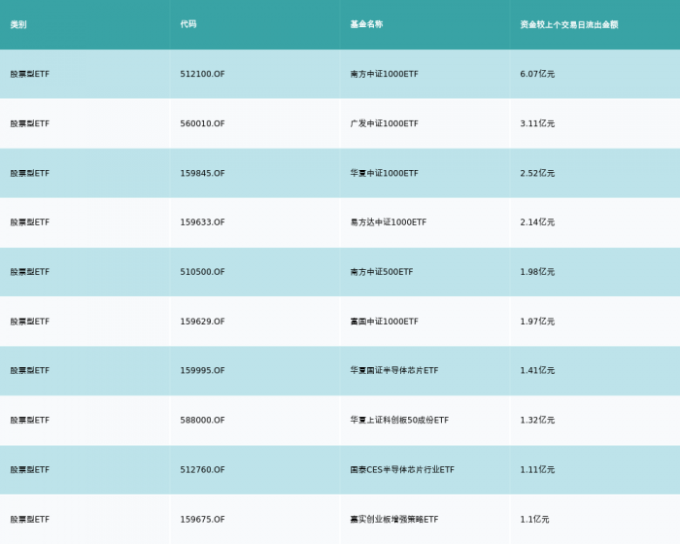Click fund name 华夏中证1000ETF
Screen dimensions: 680x544
(x=385, y=173)
